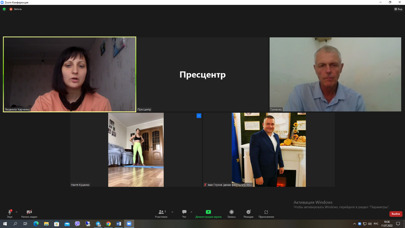Start screen sharing with Демонстрация экрана
This screenshot has width=405, height=228.
(208, 212)
